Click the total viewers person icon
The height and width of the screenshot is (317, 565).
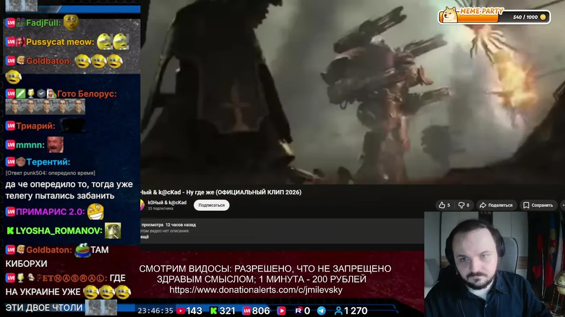point(339,311)
